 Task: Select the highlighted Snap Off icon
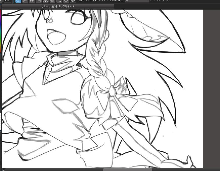(x=18, y=1)
